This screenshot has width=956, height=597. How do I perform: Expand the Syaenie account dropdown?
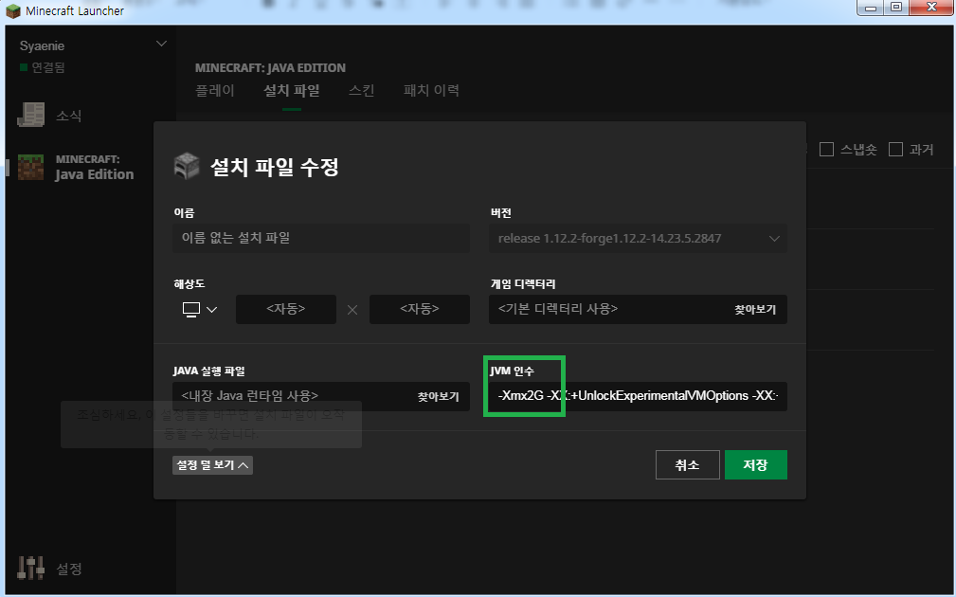coord(162,44)
